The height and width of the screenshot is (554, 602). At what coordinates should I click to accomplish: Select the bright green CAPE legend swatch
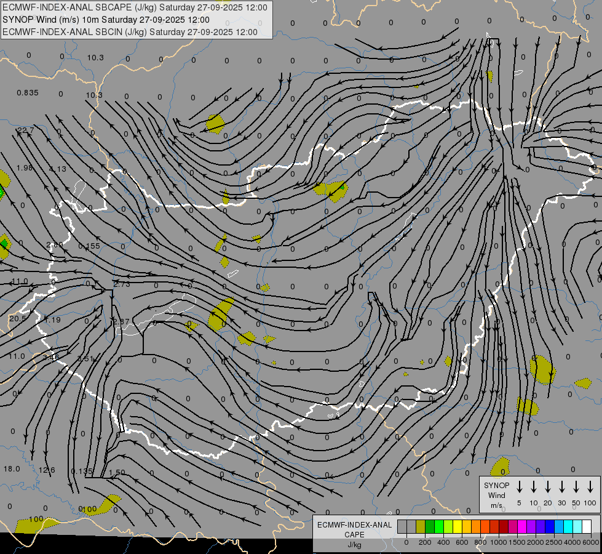[x=439, y=526]
